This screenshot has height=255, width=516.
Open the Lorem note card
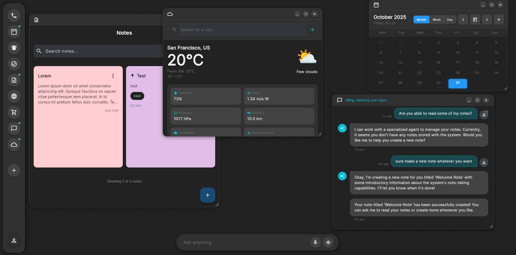pos(78,117)
